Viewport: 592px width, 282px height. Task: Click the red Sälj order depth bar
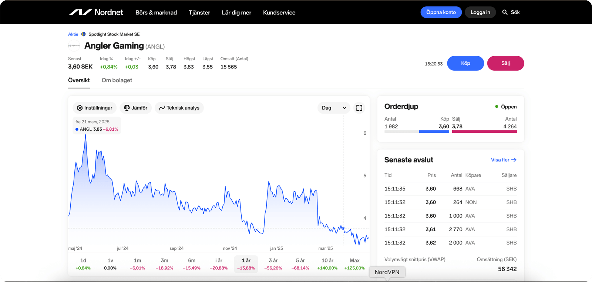coord(484,132)
